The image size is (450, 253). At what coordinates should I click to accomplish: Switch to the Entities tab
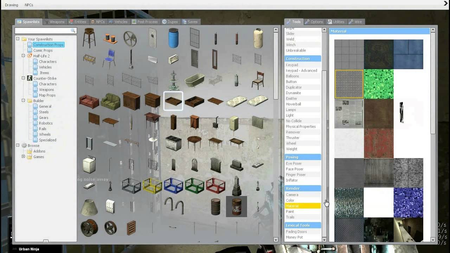tap(78, 22)
